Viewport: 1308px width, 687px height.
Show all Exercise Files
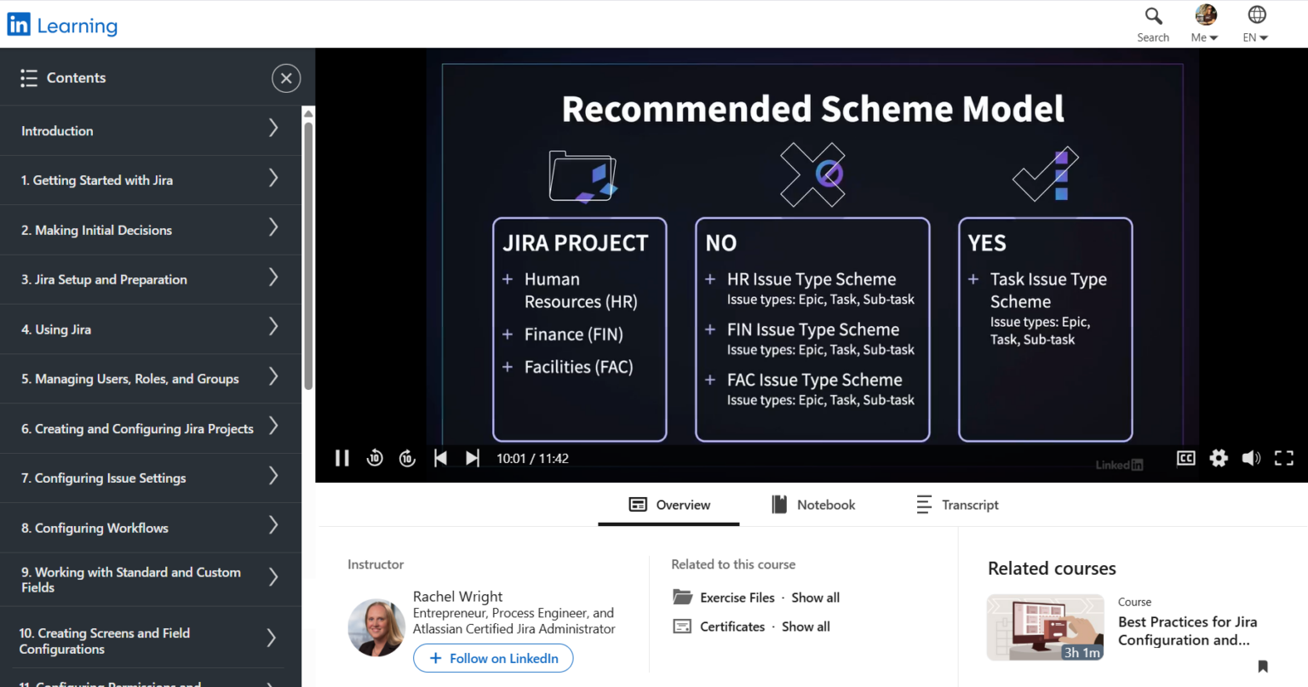click(x=815, y=597)
